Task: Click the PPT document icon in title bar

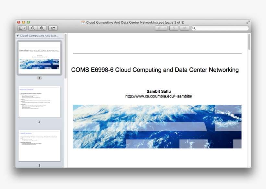Action: tap(82, 22)
